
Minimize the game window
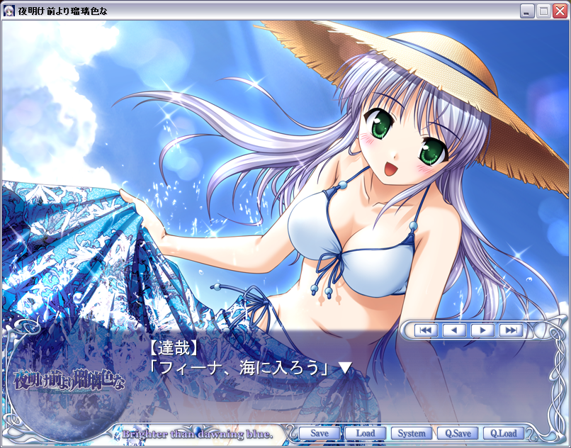pyautogui.click(x=526, y=11)
